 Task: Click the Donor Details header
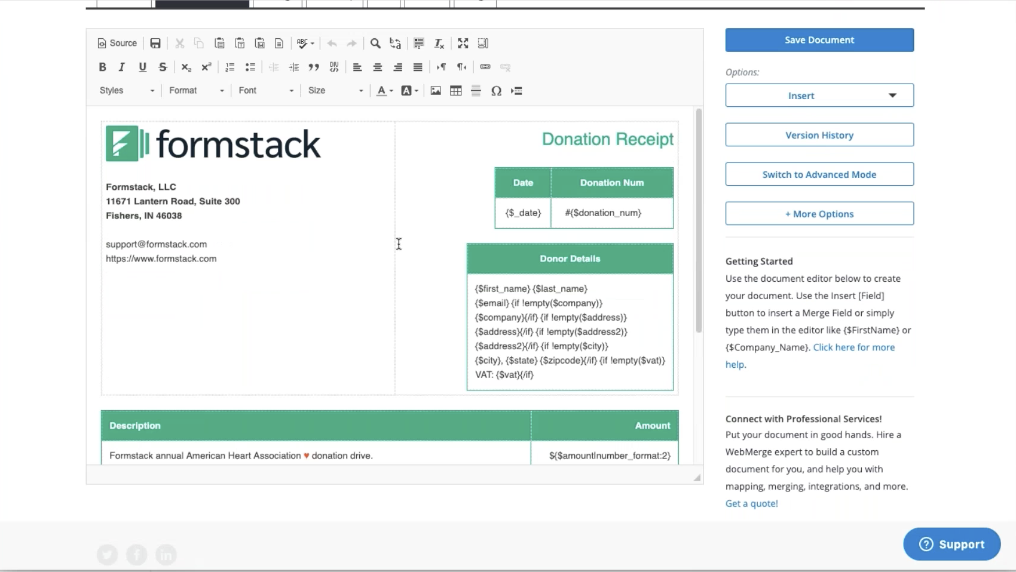coord(570,259)
